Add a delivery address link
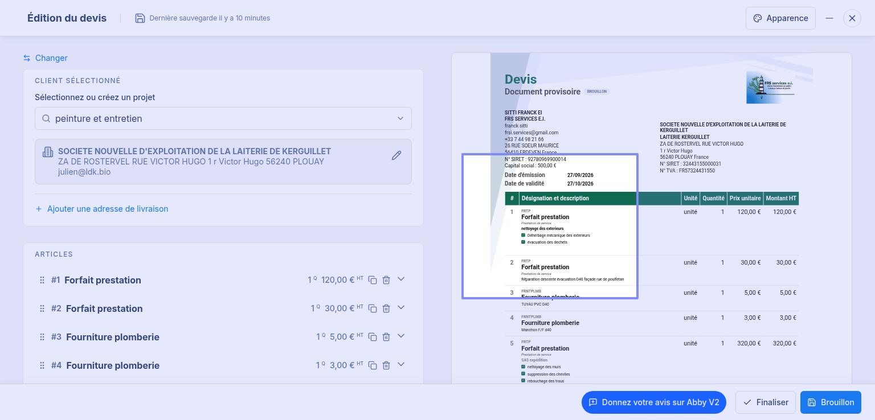This screenshot has height=420, width=875. [x=102, y=209]
